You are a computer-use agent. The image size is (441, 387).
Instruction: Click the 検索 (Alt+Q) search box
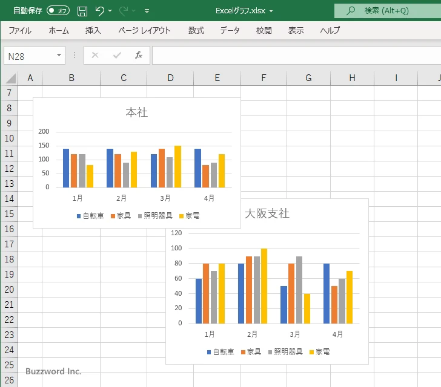tap(388, 11)
